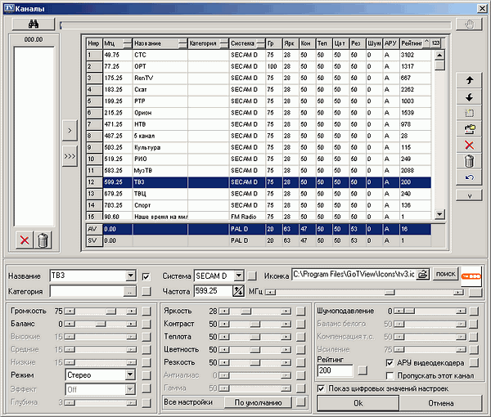Image resolution: width=491 pixels, height=417 pixels.
Task: Click the Громкость volume slider
Action: [x=101, y=312]
